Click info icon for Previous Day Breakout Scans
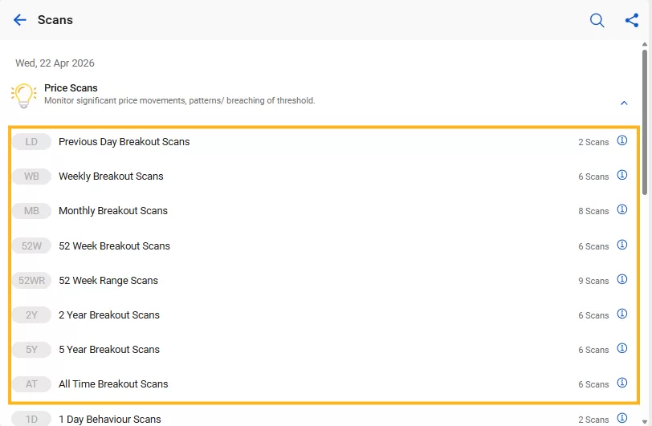Image resolution: width=652 pixels, height=426 pixels. tap(621, 141)
